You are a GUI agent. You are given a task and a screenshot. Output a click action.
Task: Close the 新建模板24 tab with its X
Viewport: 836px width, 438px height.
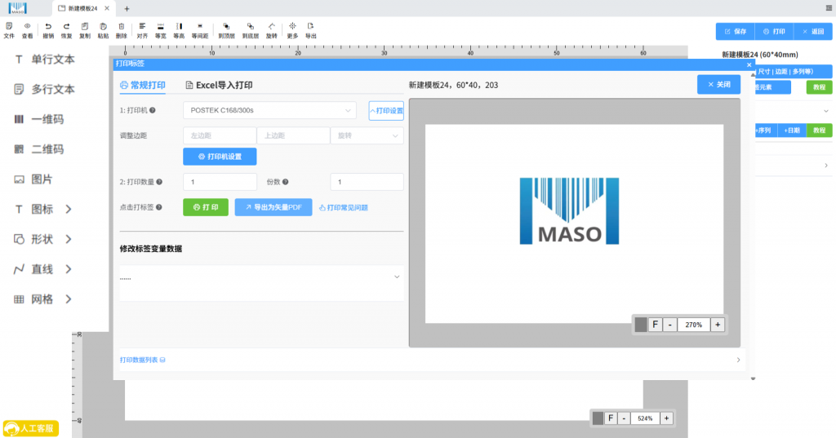107,8
